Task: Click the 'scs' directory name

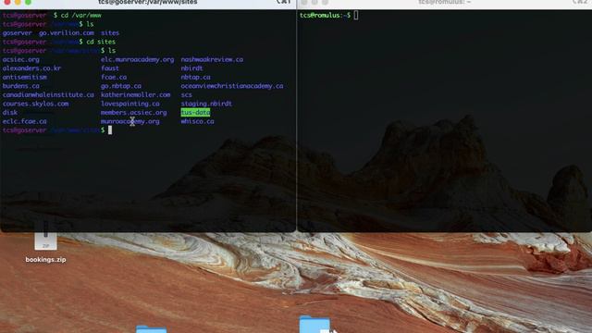Action: point(186,94)
